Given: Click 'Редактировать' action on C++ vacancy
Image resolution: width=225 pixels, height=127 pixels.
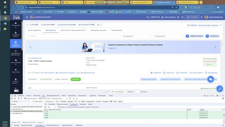Looking at the screenshot, I should click(196, 73).
